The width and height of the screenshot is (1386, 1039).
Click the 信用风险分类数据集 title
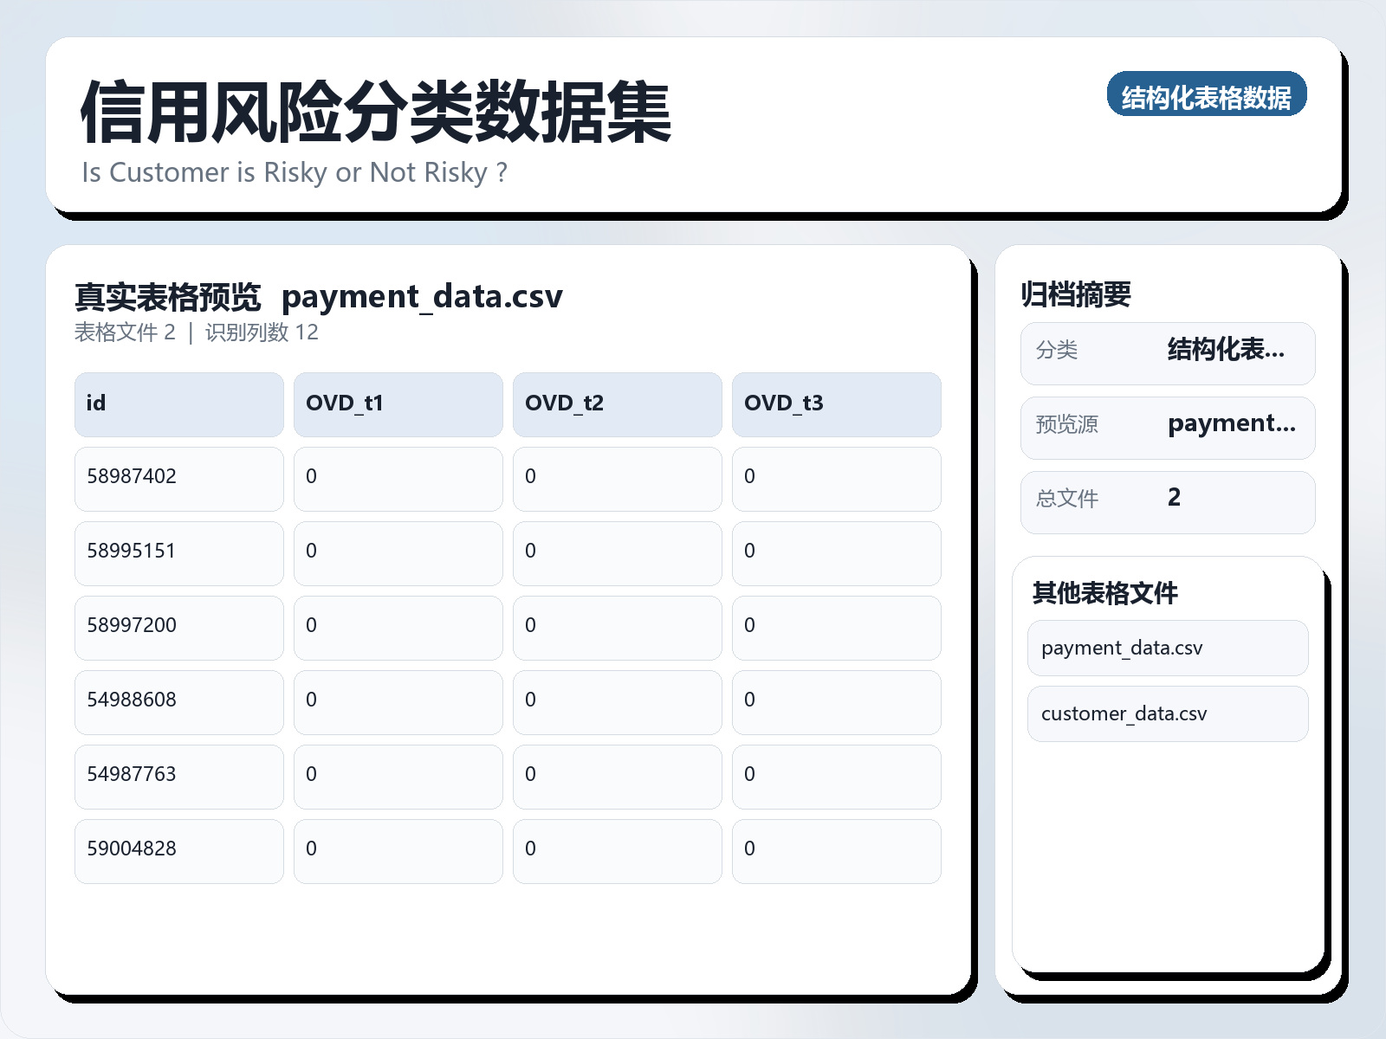pos(375,113)
